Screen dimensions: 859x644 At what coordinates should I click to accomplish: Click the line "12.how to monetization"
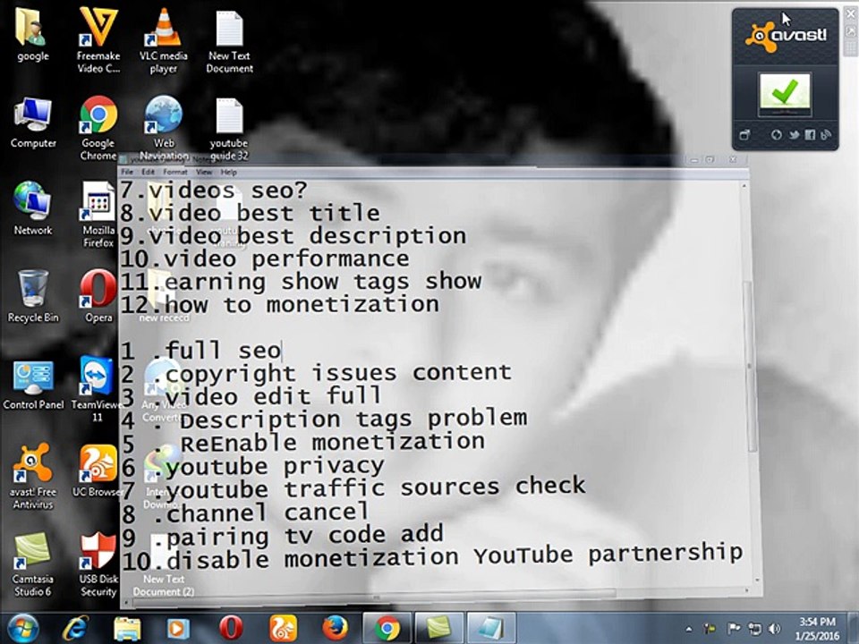tap(279, 304)
